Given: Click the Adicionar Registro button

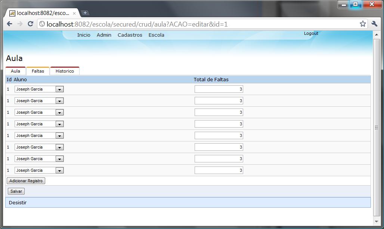Looking at the screenshot, I should [26, 181].
